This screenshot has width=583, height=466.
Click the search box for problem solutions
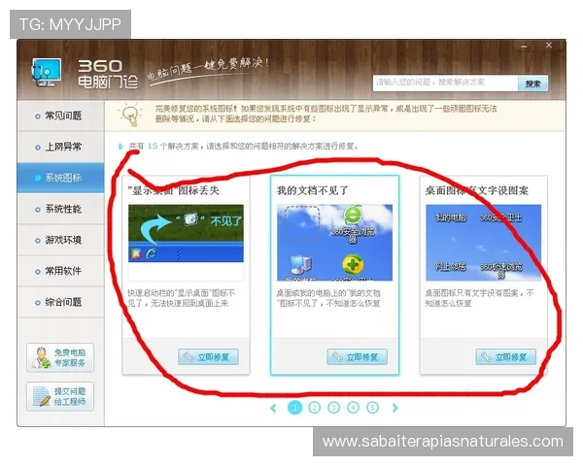(445, 83)
